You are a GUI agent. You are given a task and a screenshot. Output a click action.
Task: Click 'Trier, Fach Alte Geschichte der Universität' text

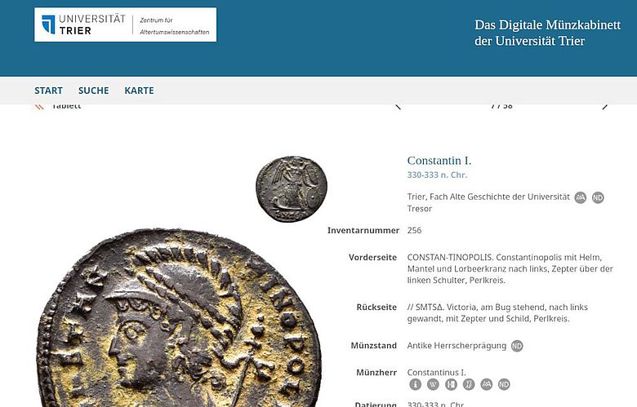[488, 197]
